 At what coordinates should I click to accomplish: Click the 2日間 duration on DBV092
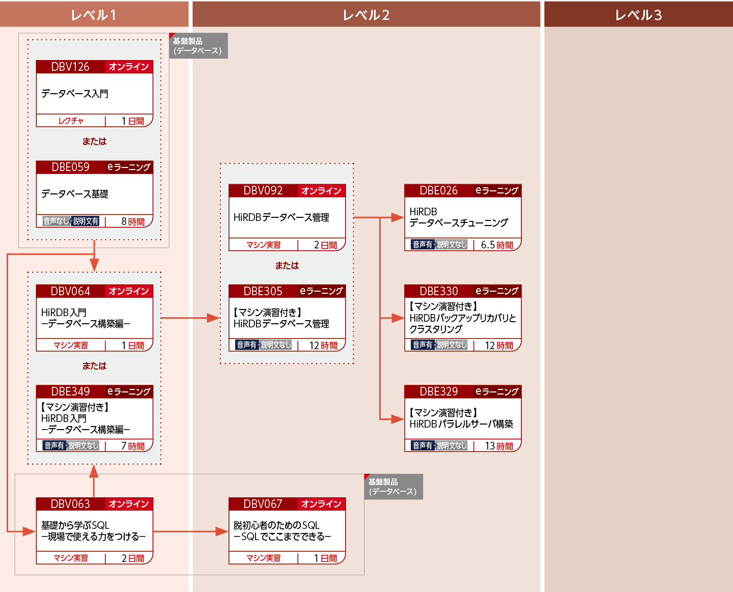point(325,245)
